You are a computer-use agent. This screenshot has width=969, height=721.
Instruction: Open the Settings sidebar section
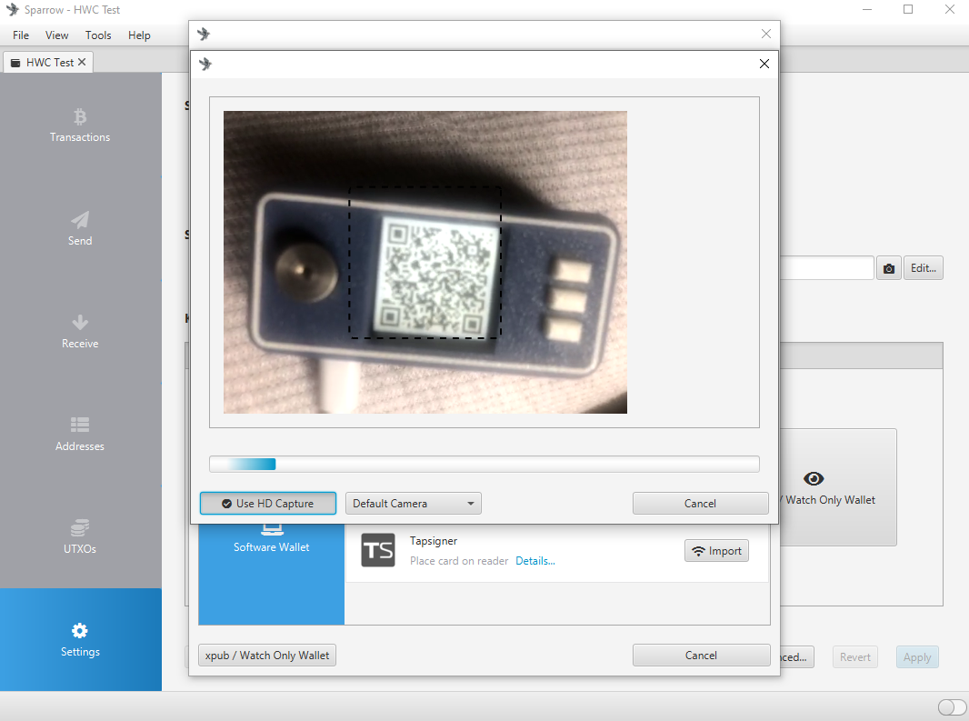[80, 639]
